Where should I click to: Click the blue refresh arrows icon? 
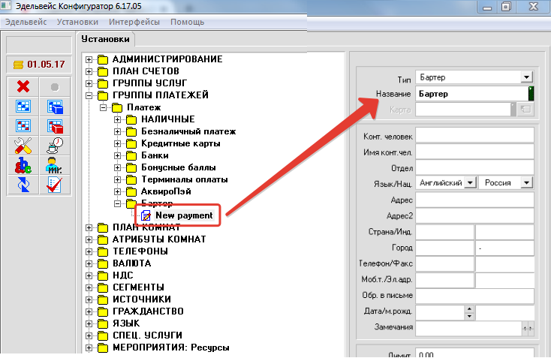(x=23, y=185)
